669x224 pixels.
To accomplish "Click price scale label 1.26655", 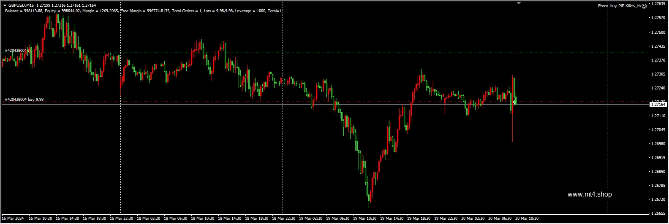I will tap(658, 213).
